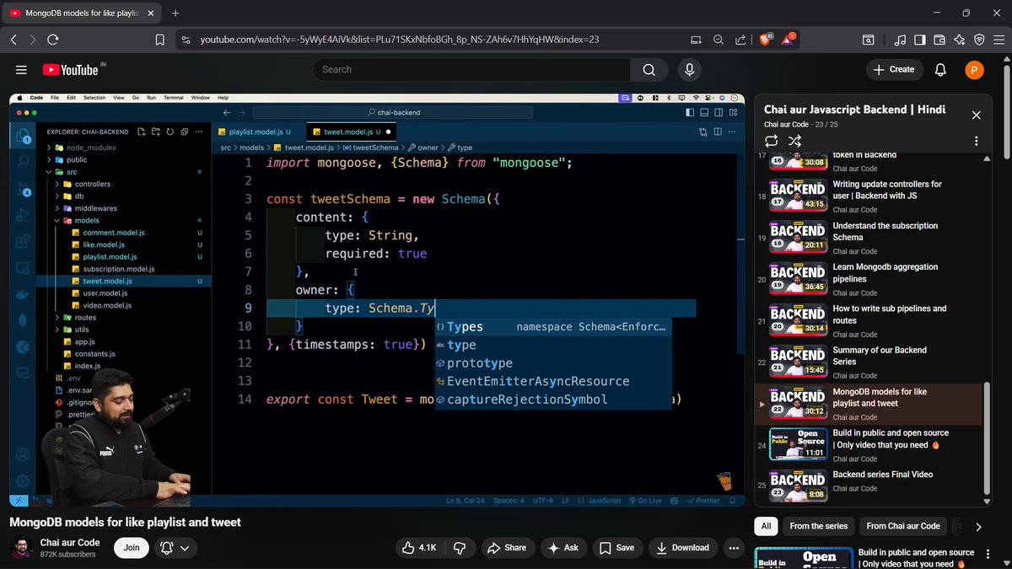Open the YouTube guide hamburger menu
The height and width of the screenshot is (569, 1012).
21,70
